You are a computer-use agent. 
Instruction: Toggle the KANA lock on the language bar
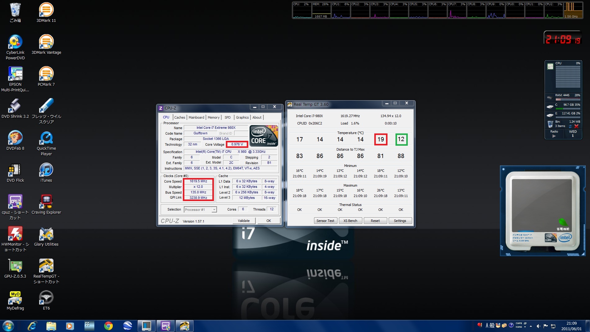(x=519, y=327)
